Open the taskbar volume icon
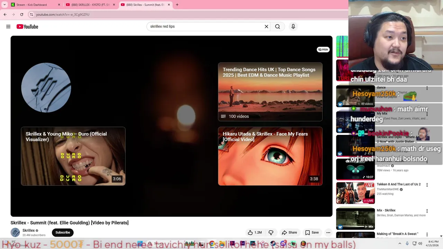 [420, 243]
